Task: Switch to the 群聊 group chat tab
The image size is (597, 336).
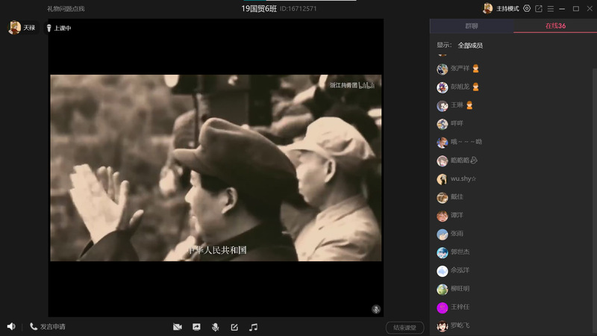Action: [x=472, y=26]
